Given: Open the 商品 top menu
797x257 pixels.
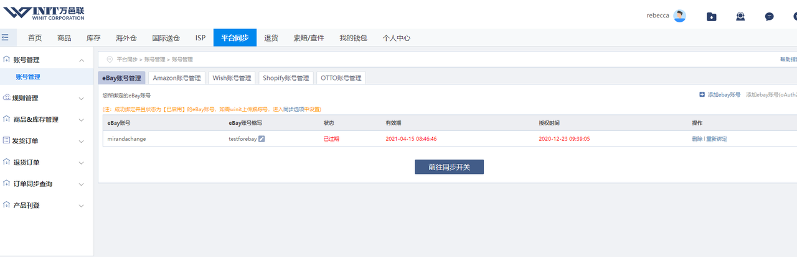Looking at the screenshot, I should (x=64, y=38).
